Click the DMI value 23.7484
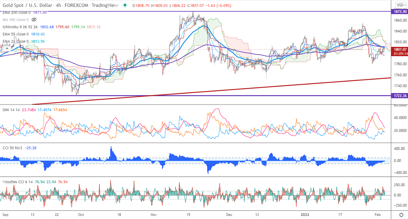Image resolution: width=408 pixels, height=219 pixels. (29, 110)
